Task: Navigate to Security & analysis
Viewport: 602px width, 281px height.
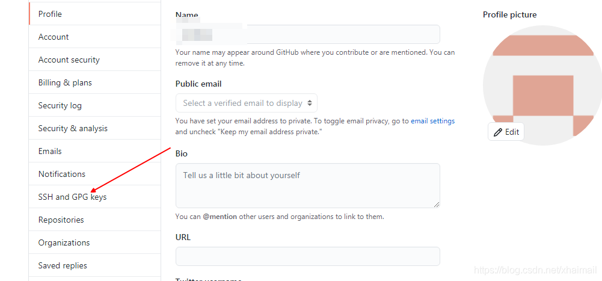Action: point(73,128)
